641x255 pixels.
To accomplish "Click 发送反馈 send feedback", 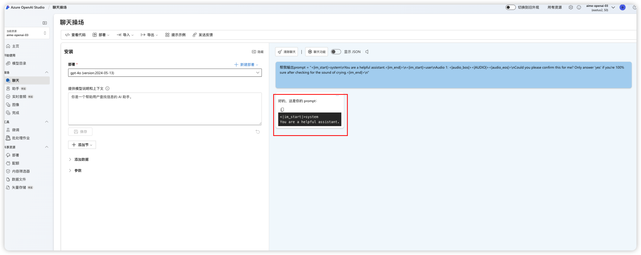I will [x=203, y=35].
